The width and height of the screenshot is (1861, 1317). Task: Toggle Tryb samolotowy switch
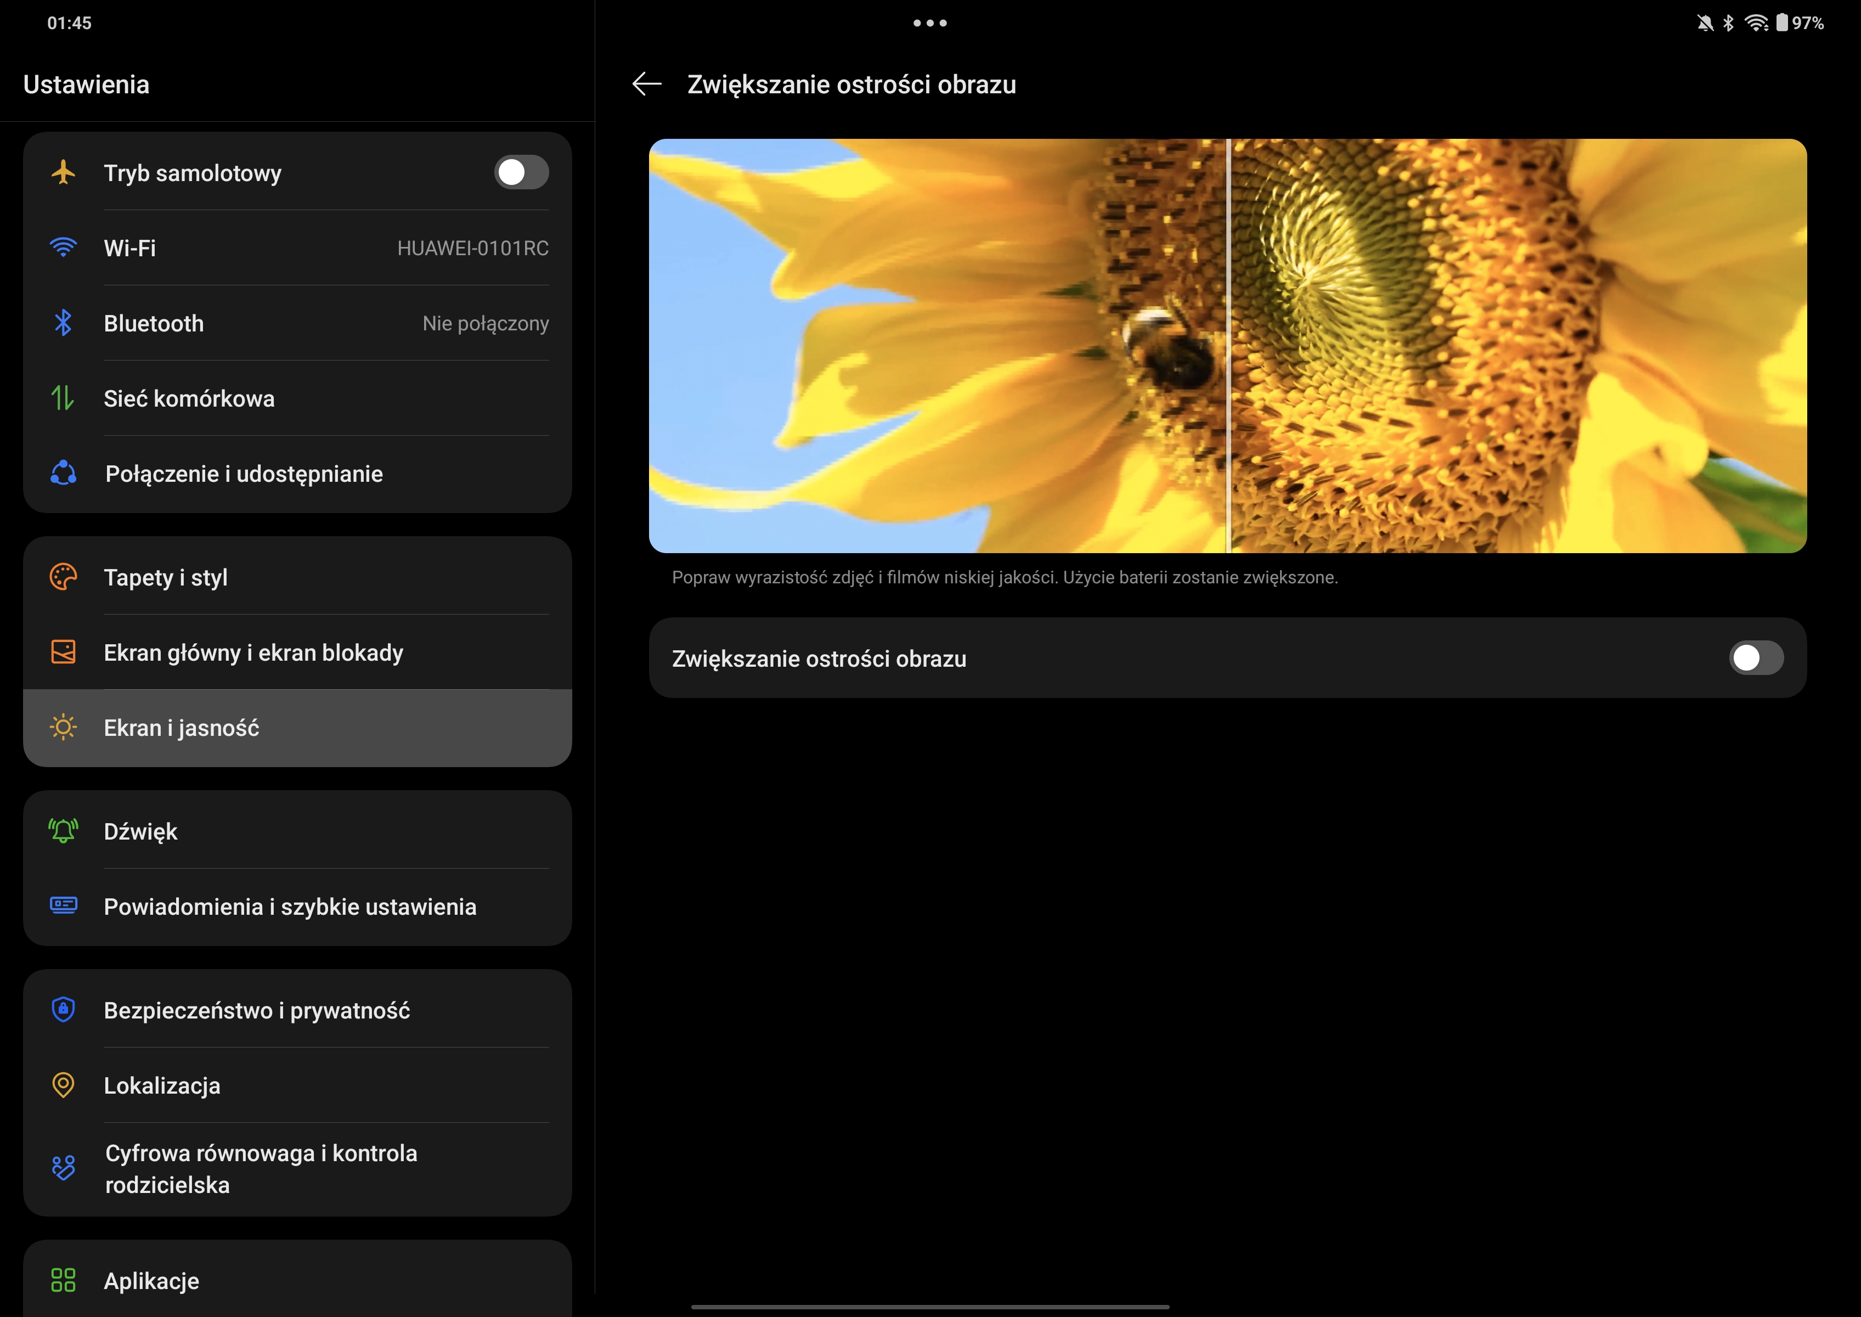(521, 173)
